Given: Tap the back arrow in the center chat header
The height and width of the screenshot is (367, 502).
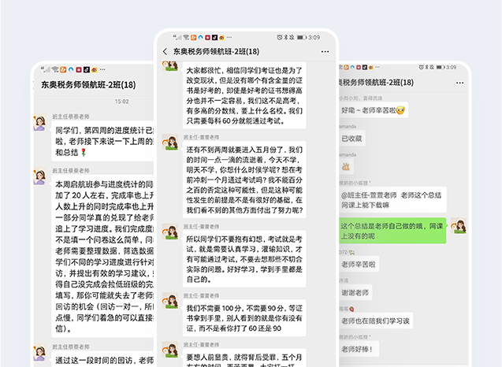Looking at the screenshot, I should (x=165, y=51).
